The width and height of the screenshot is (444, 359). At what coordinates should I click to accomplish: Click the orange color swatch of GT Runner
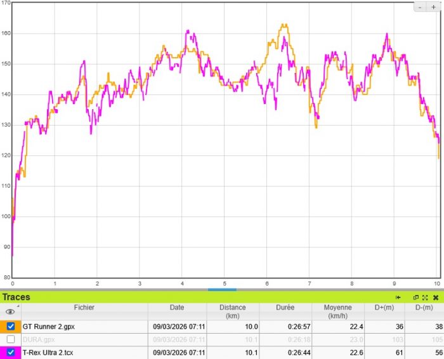[3, 326]
